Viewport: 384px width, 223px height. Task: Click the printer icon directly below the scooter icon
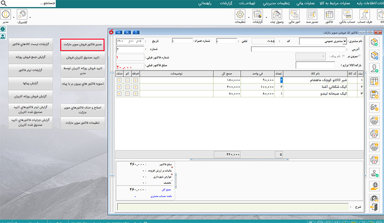tap(374, 120)
